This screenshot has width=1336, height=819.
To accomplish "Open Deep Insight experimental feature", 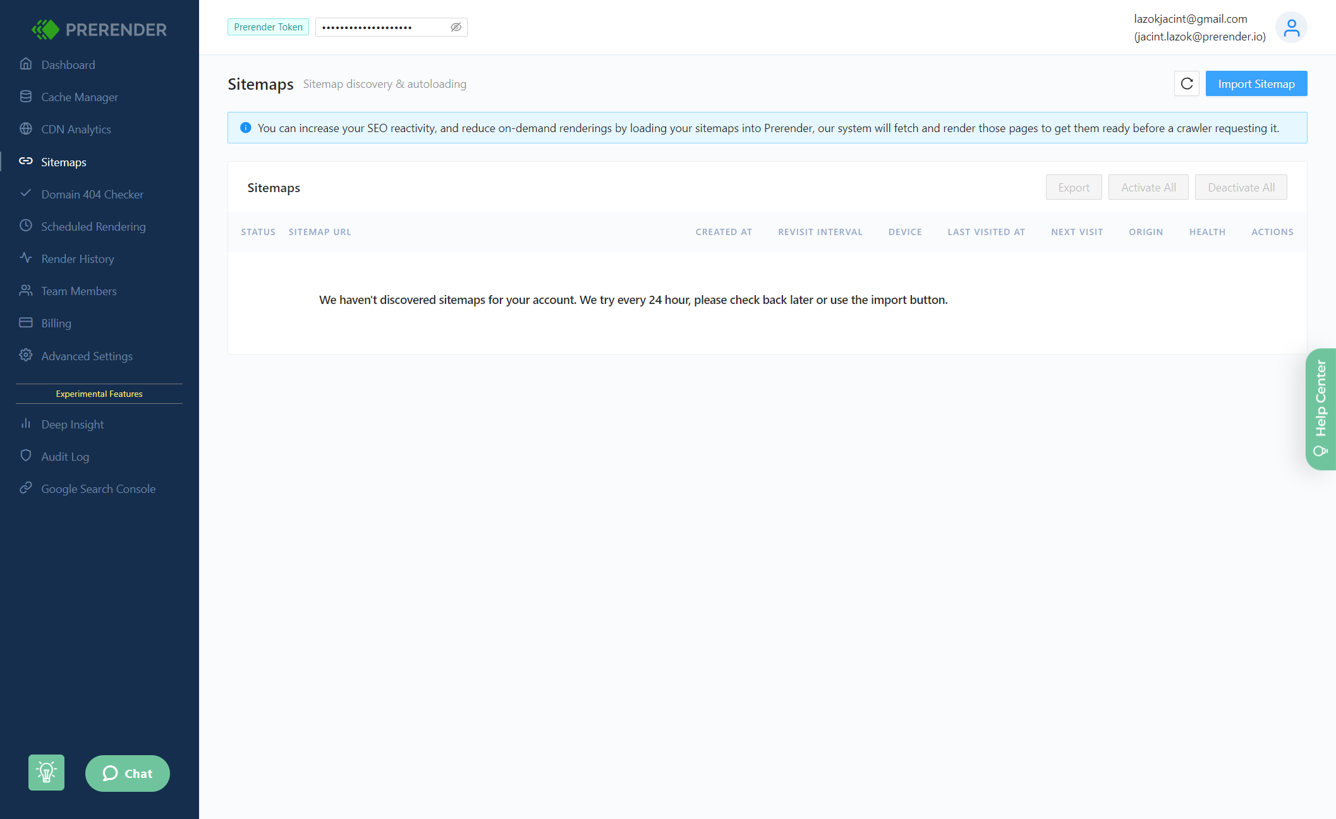I will [73, 424].
